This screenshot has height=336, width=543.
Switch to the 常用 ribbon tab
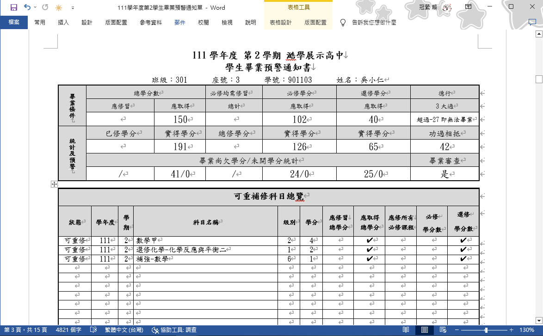pos(40,23)
